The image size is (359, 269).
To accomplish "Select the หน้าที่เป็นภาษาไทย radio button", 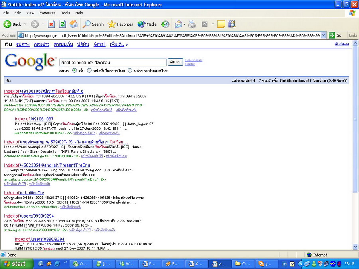I will pyautogui.click(x=89, y=71).
